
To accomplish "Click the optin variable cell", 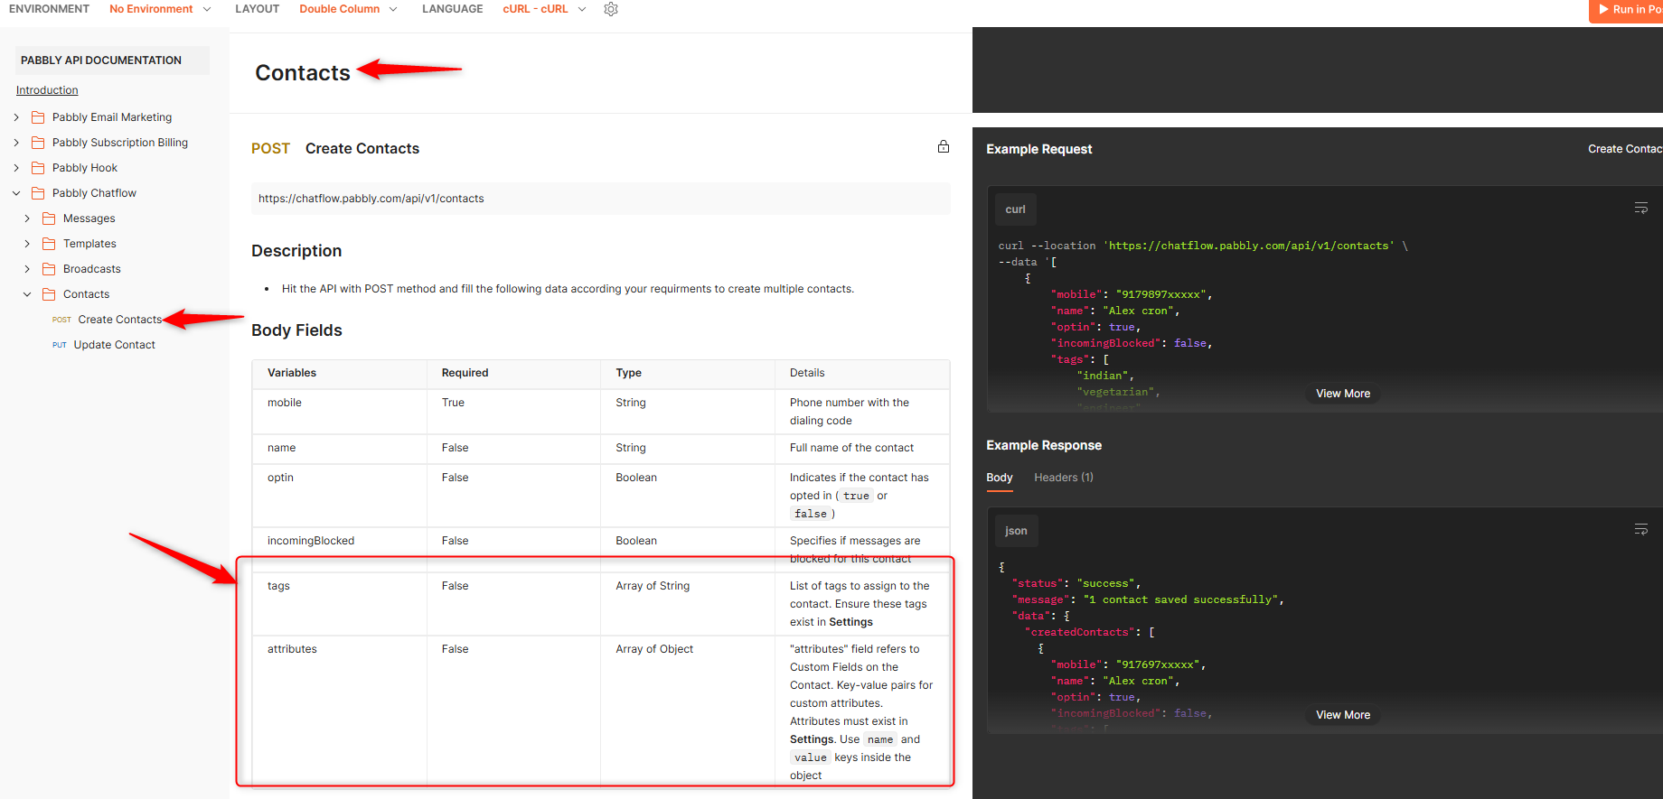I will tap(340, 496).
